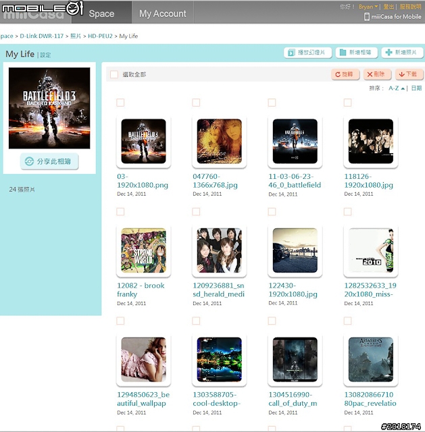Open the Bryan user dropdown

[x=368, y=7]
